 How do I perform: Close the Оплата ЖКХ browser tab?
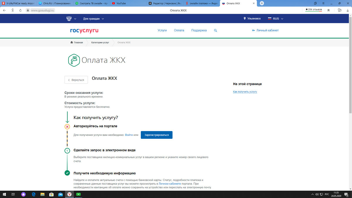254,3
